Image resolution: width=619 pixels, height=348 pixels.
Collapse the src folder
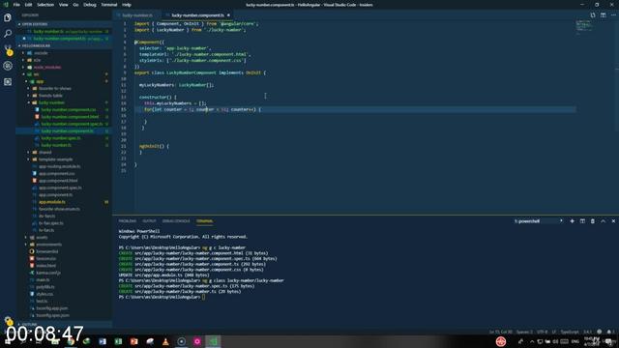point(24,74)
